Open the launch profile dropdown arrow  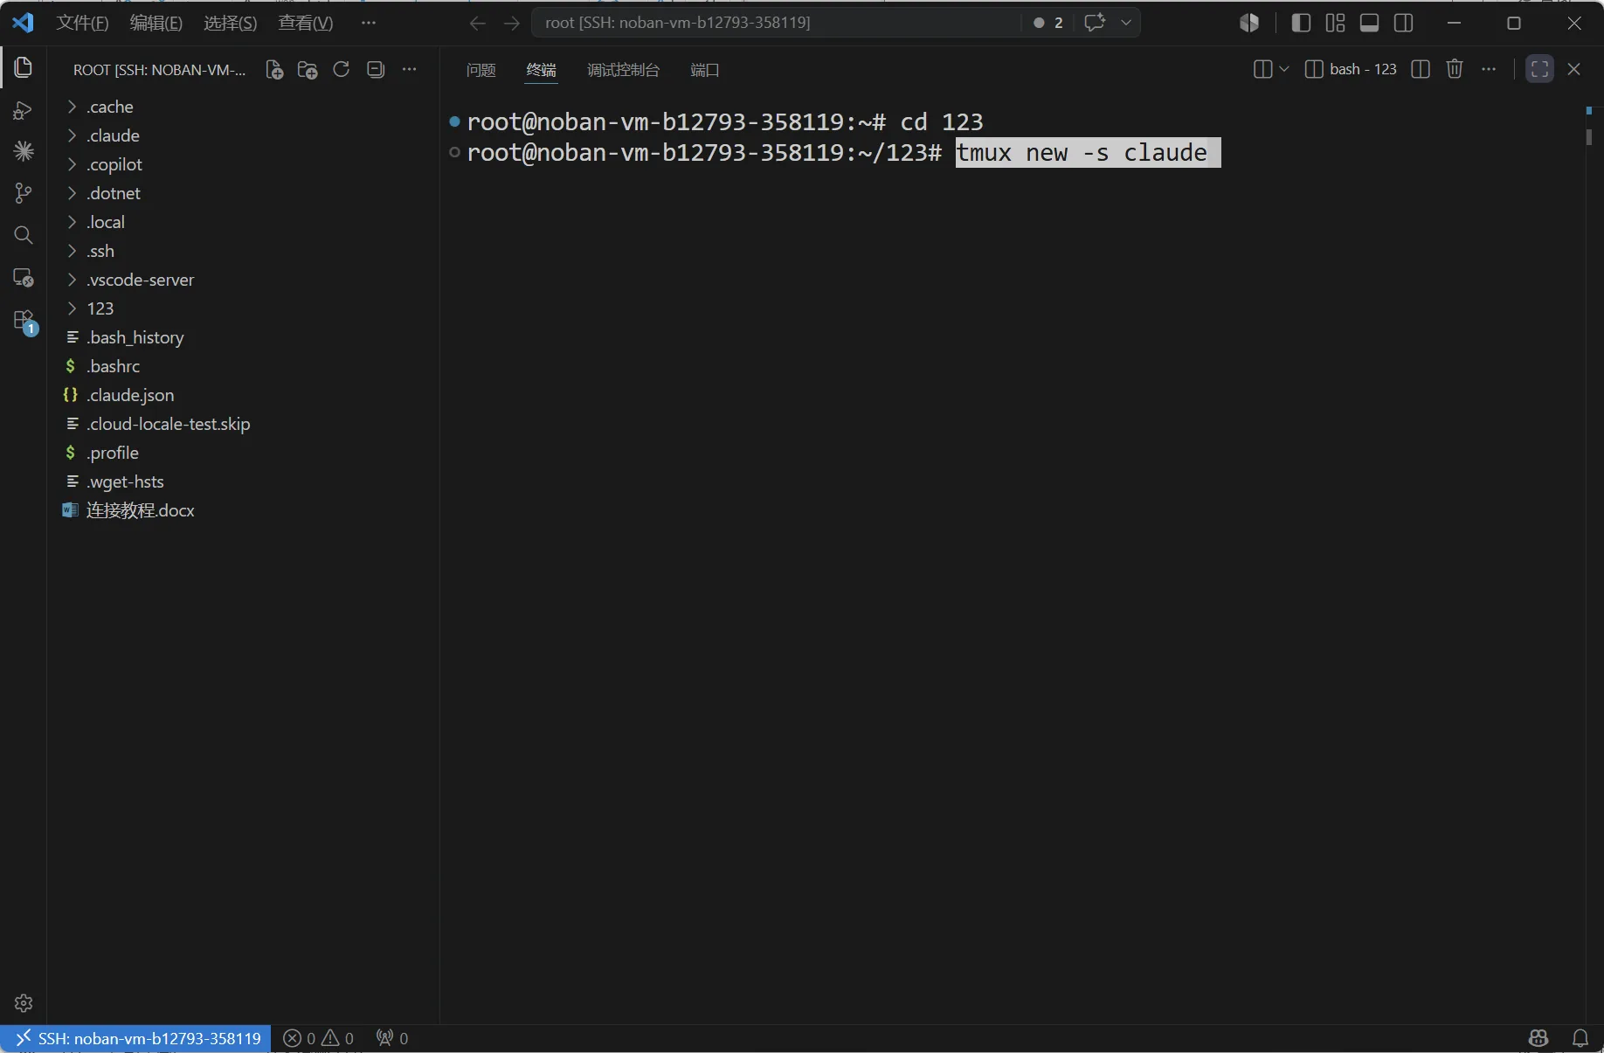(1284, 69)
